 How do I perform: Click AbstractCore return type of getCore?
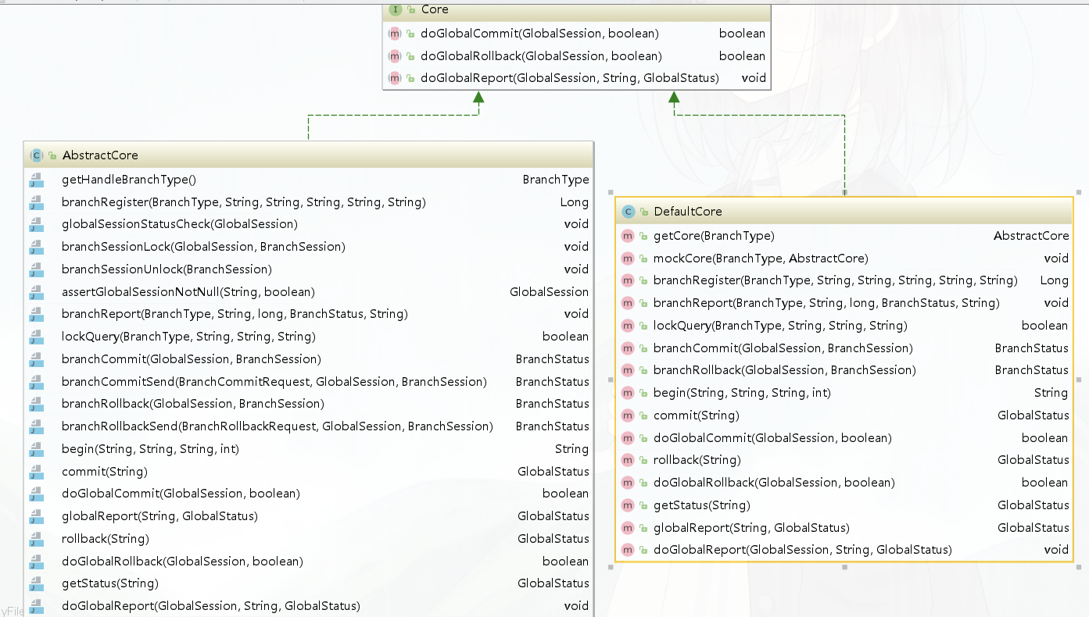1031,236
